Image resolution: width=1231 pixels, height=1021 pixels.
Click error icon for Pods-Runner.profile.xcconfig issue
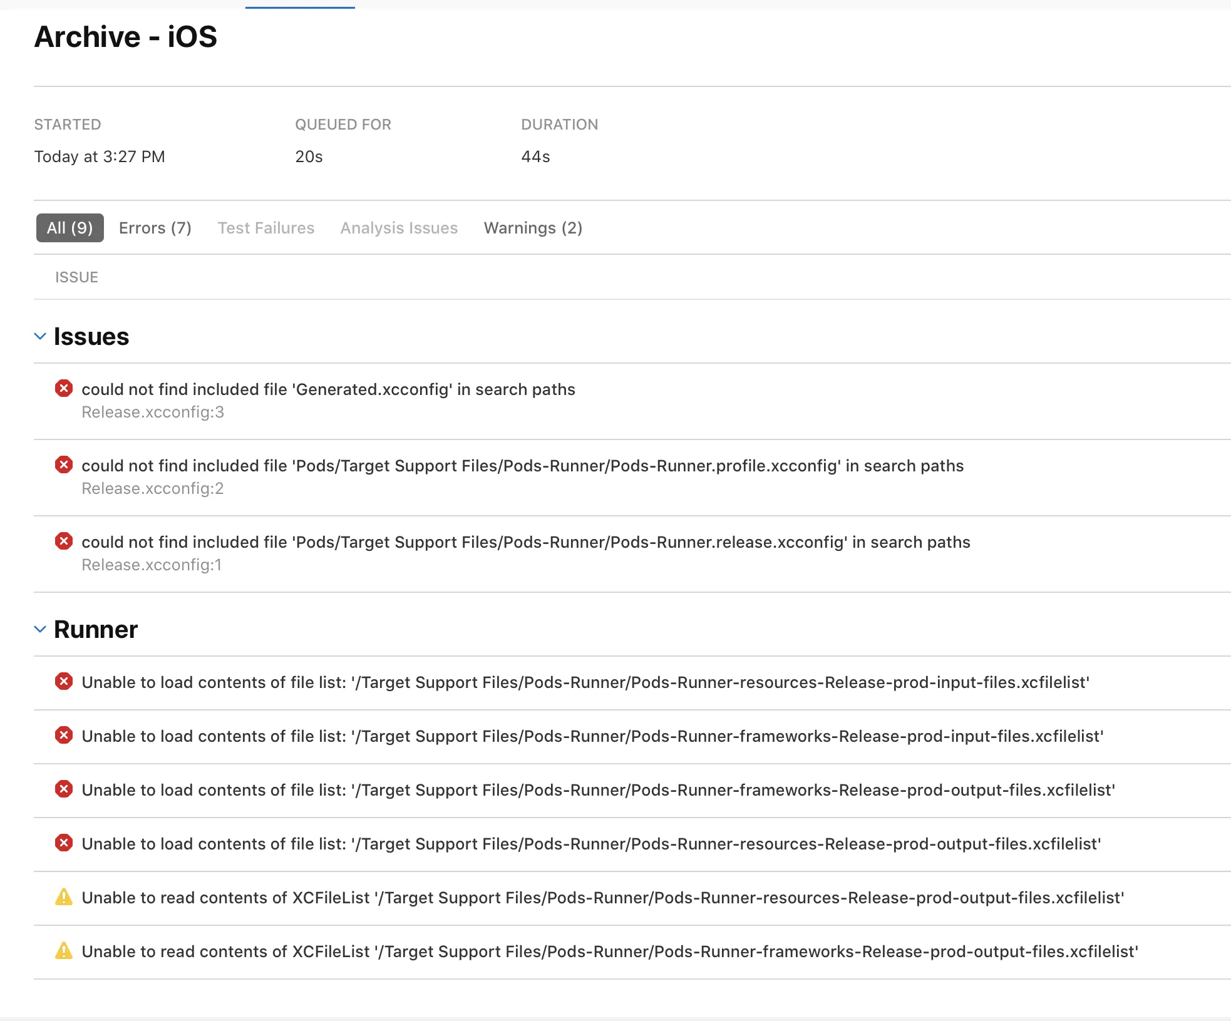(64, 465)
